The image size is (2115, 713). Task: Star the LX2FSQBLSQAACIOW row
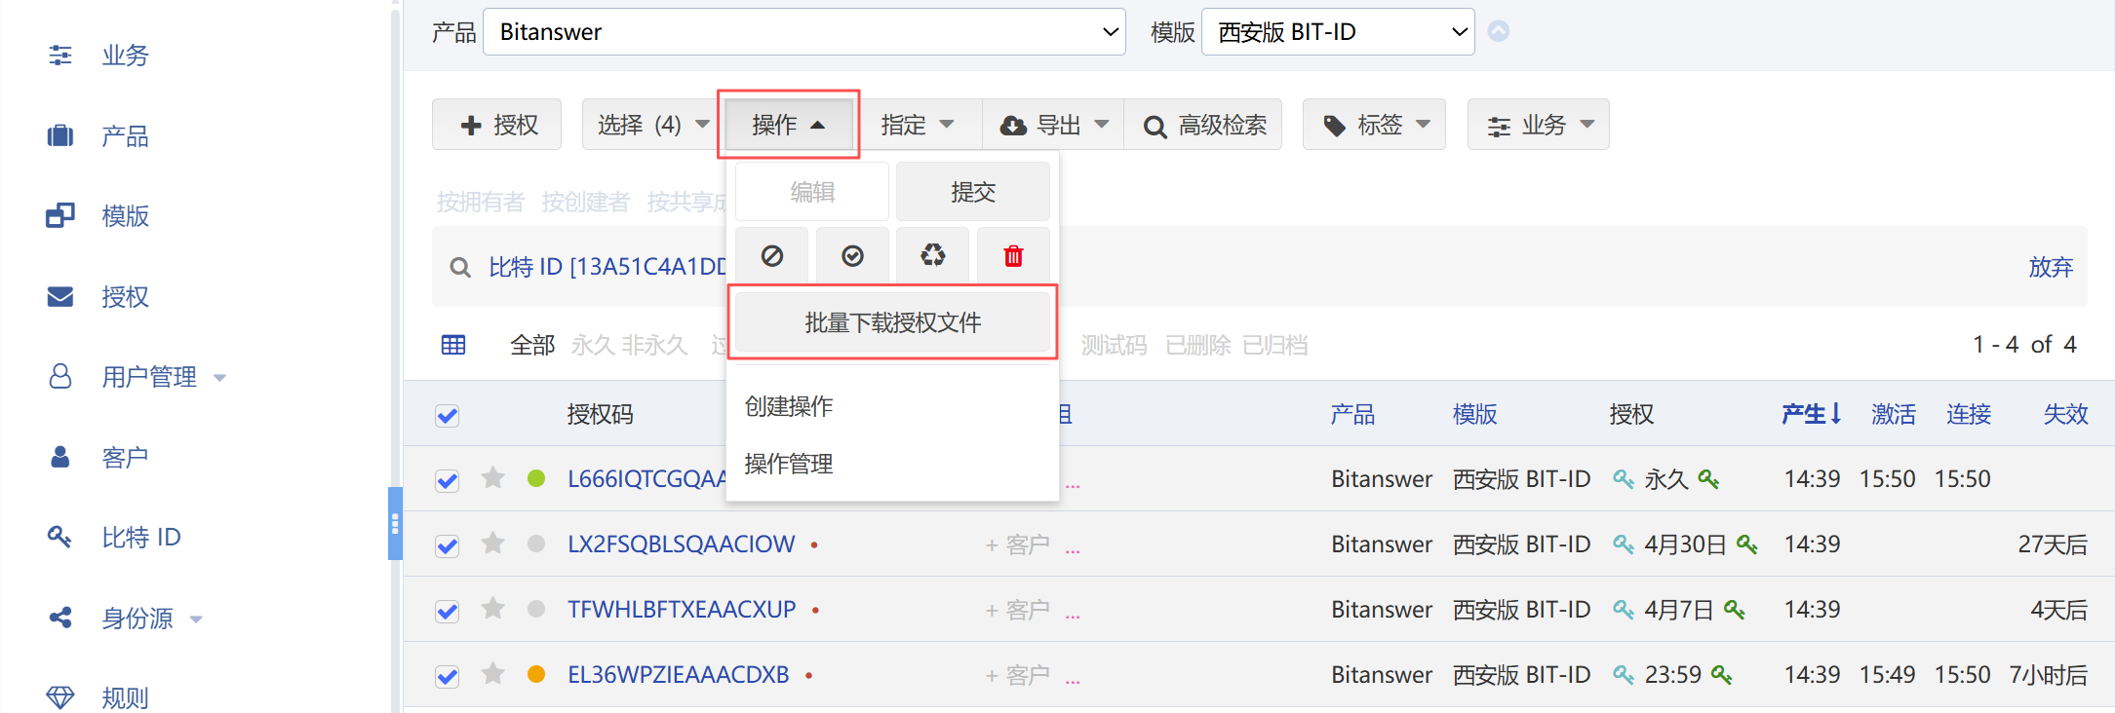(493, 543)
